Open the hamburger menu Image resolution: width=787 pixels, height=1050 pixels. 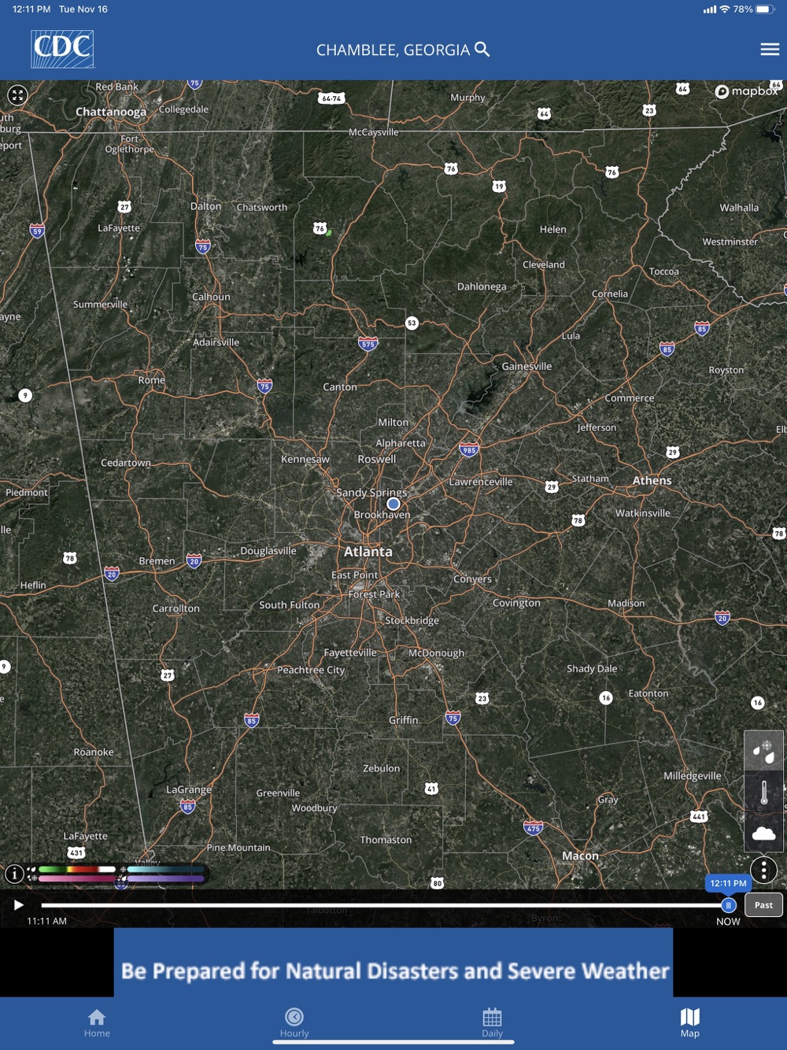[x=770, y=50]
